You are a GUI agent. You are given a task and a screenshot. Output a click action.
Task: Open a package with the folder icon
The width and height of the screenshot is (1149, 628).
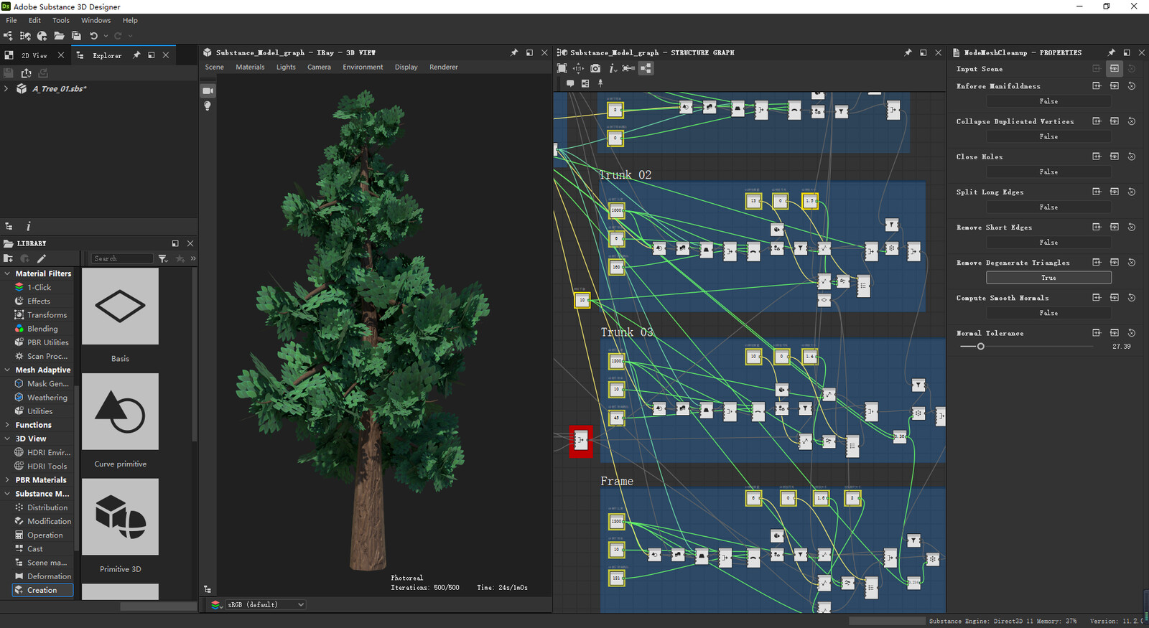point(59,36)
